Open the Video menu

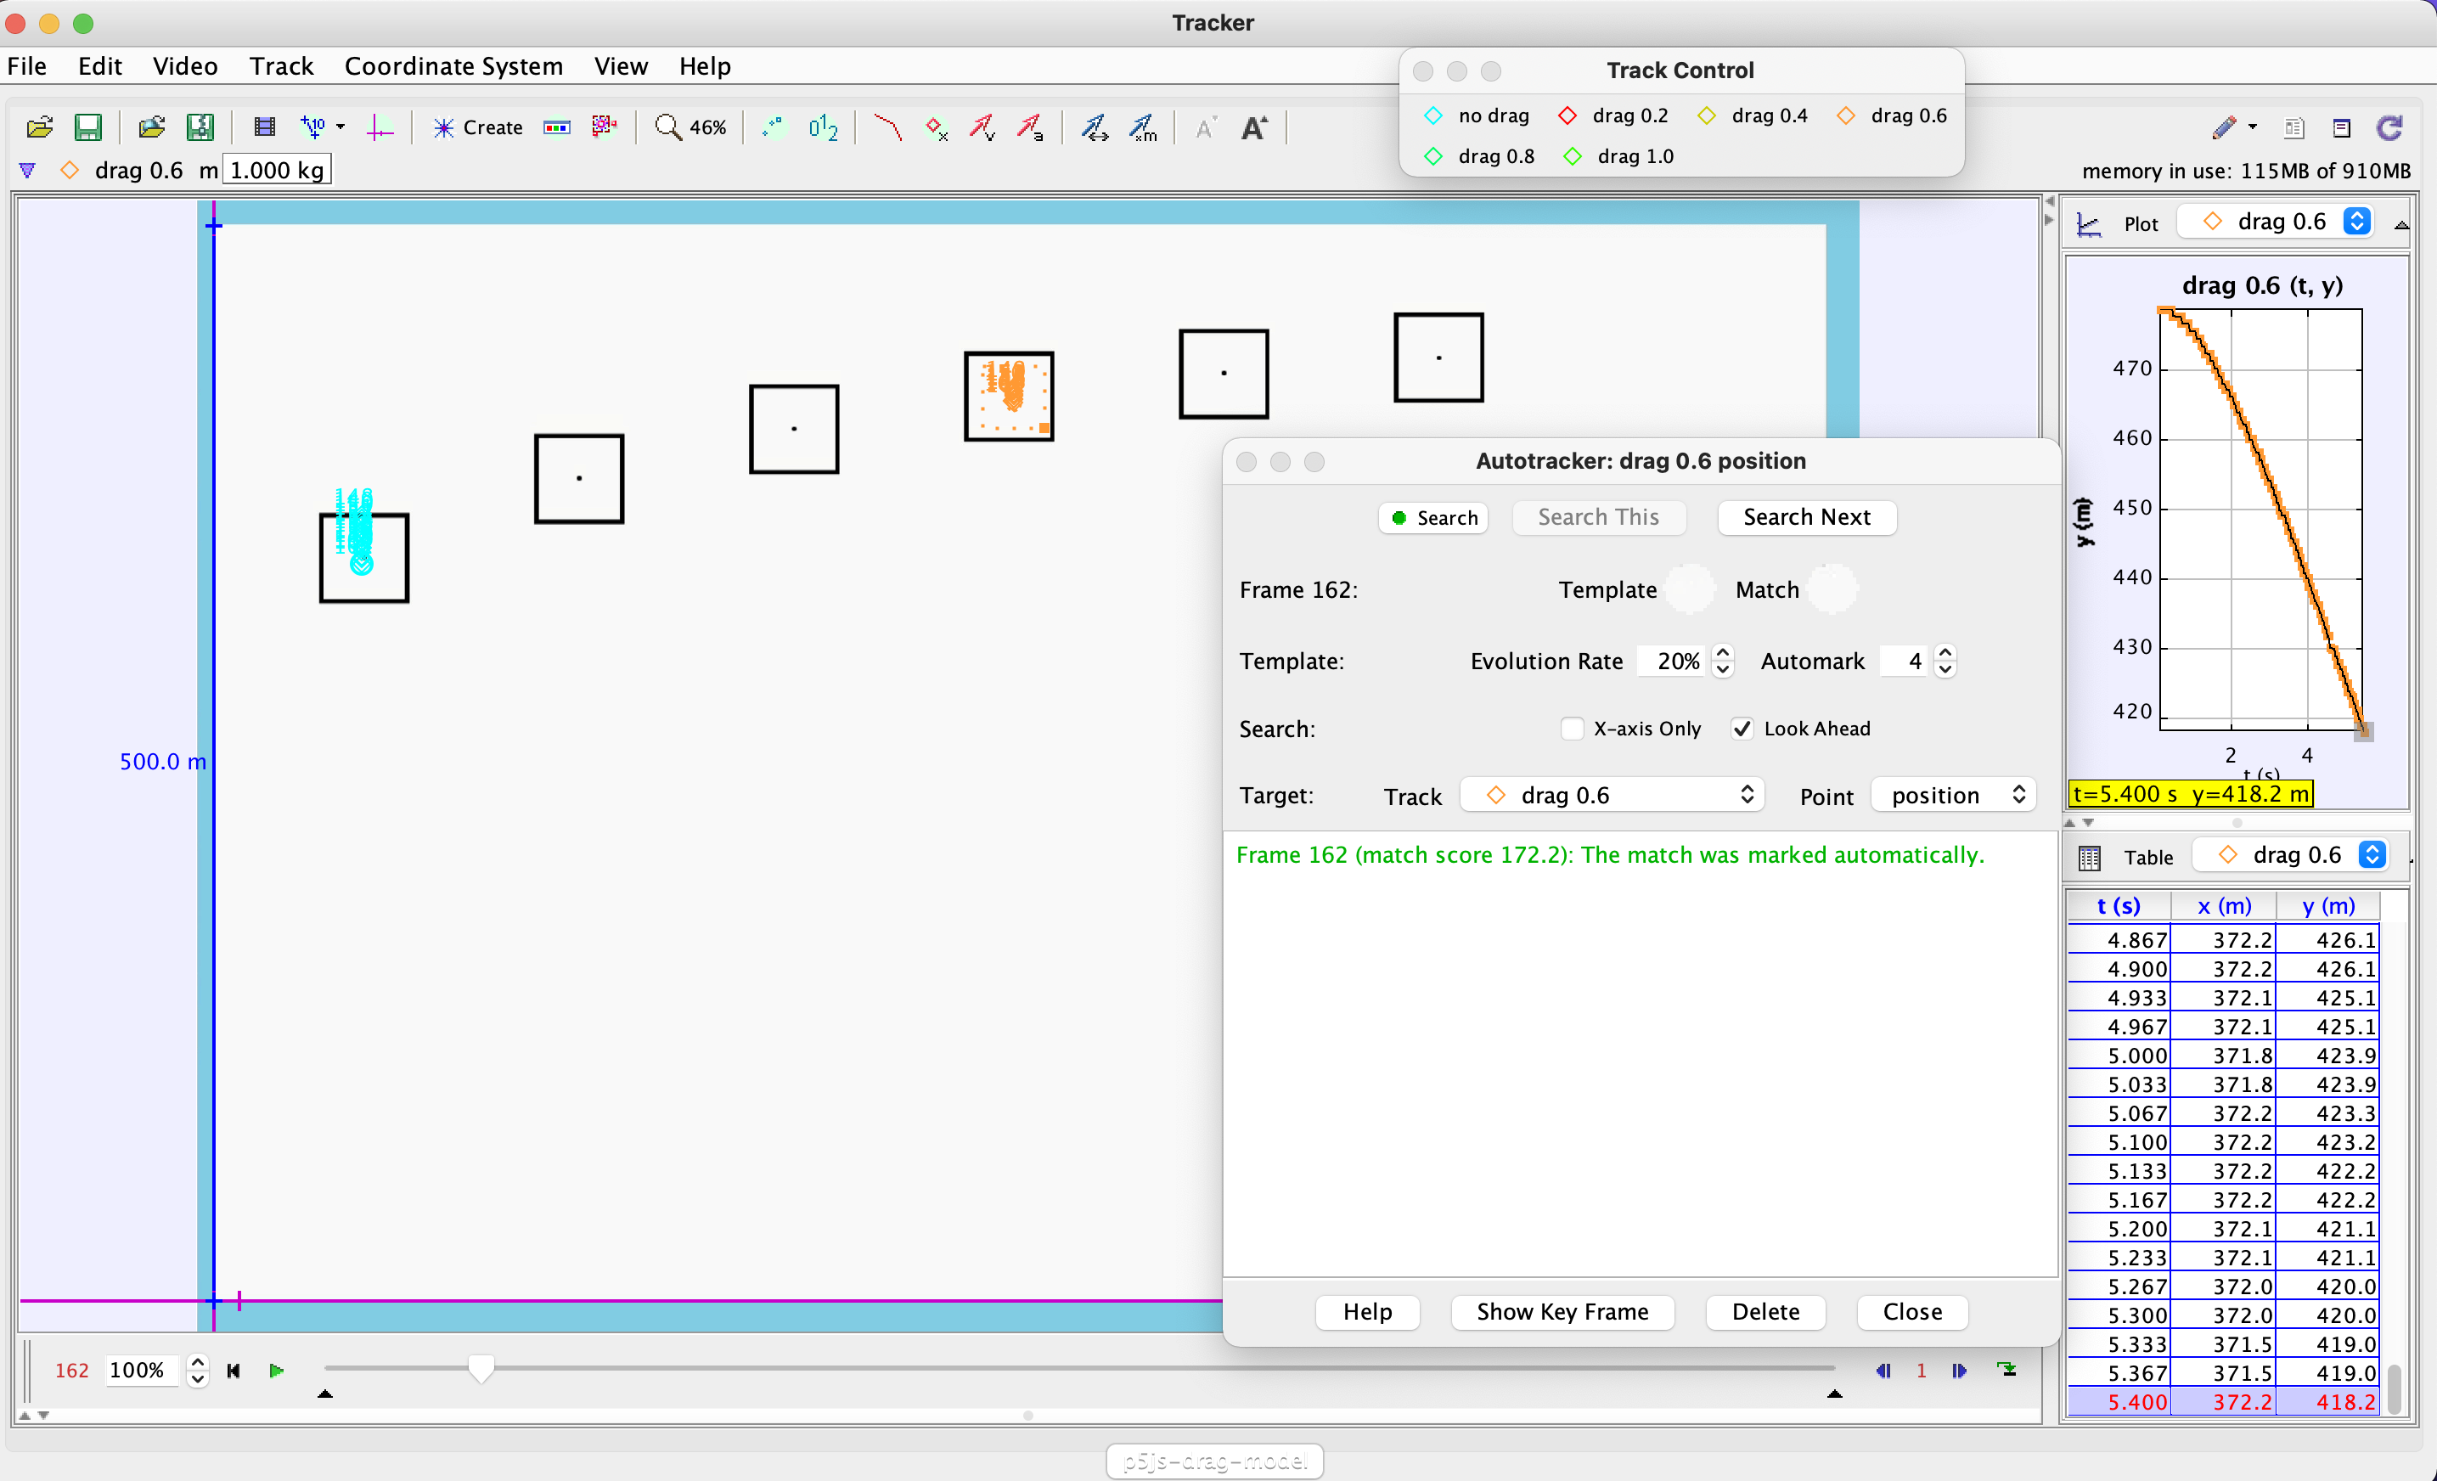click(x=185, y=66)
